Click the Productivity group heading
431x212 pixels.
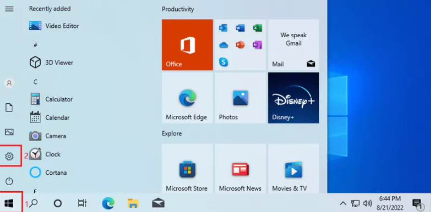click(x=178, y=9)
